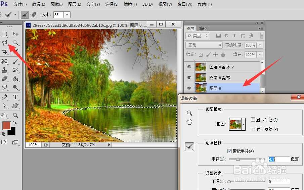Screen dimensions: 304x190
Task: Select the Eraser tool
Action: click(x=4, y=79)
